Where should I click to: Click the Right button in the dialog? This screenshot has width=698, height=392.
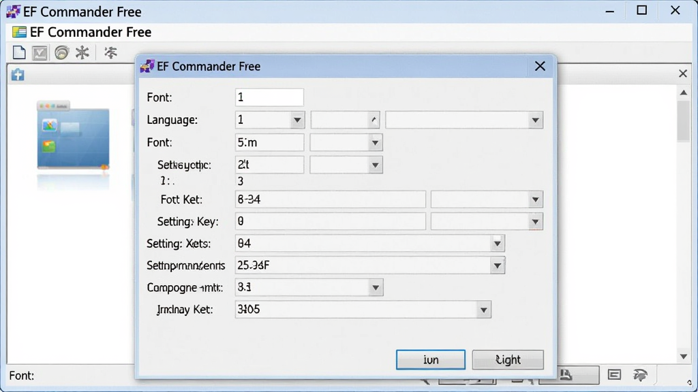[x=507, y=359]
